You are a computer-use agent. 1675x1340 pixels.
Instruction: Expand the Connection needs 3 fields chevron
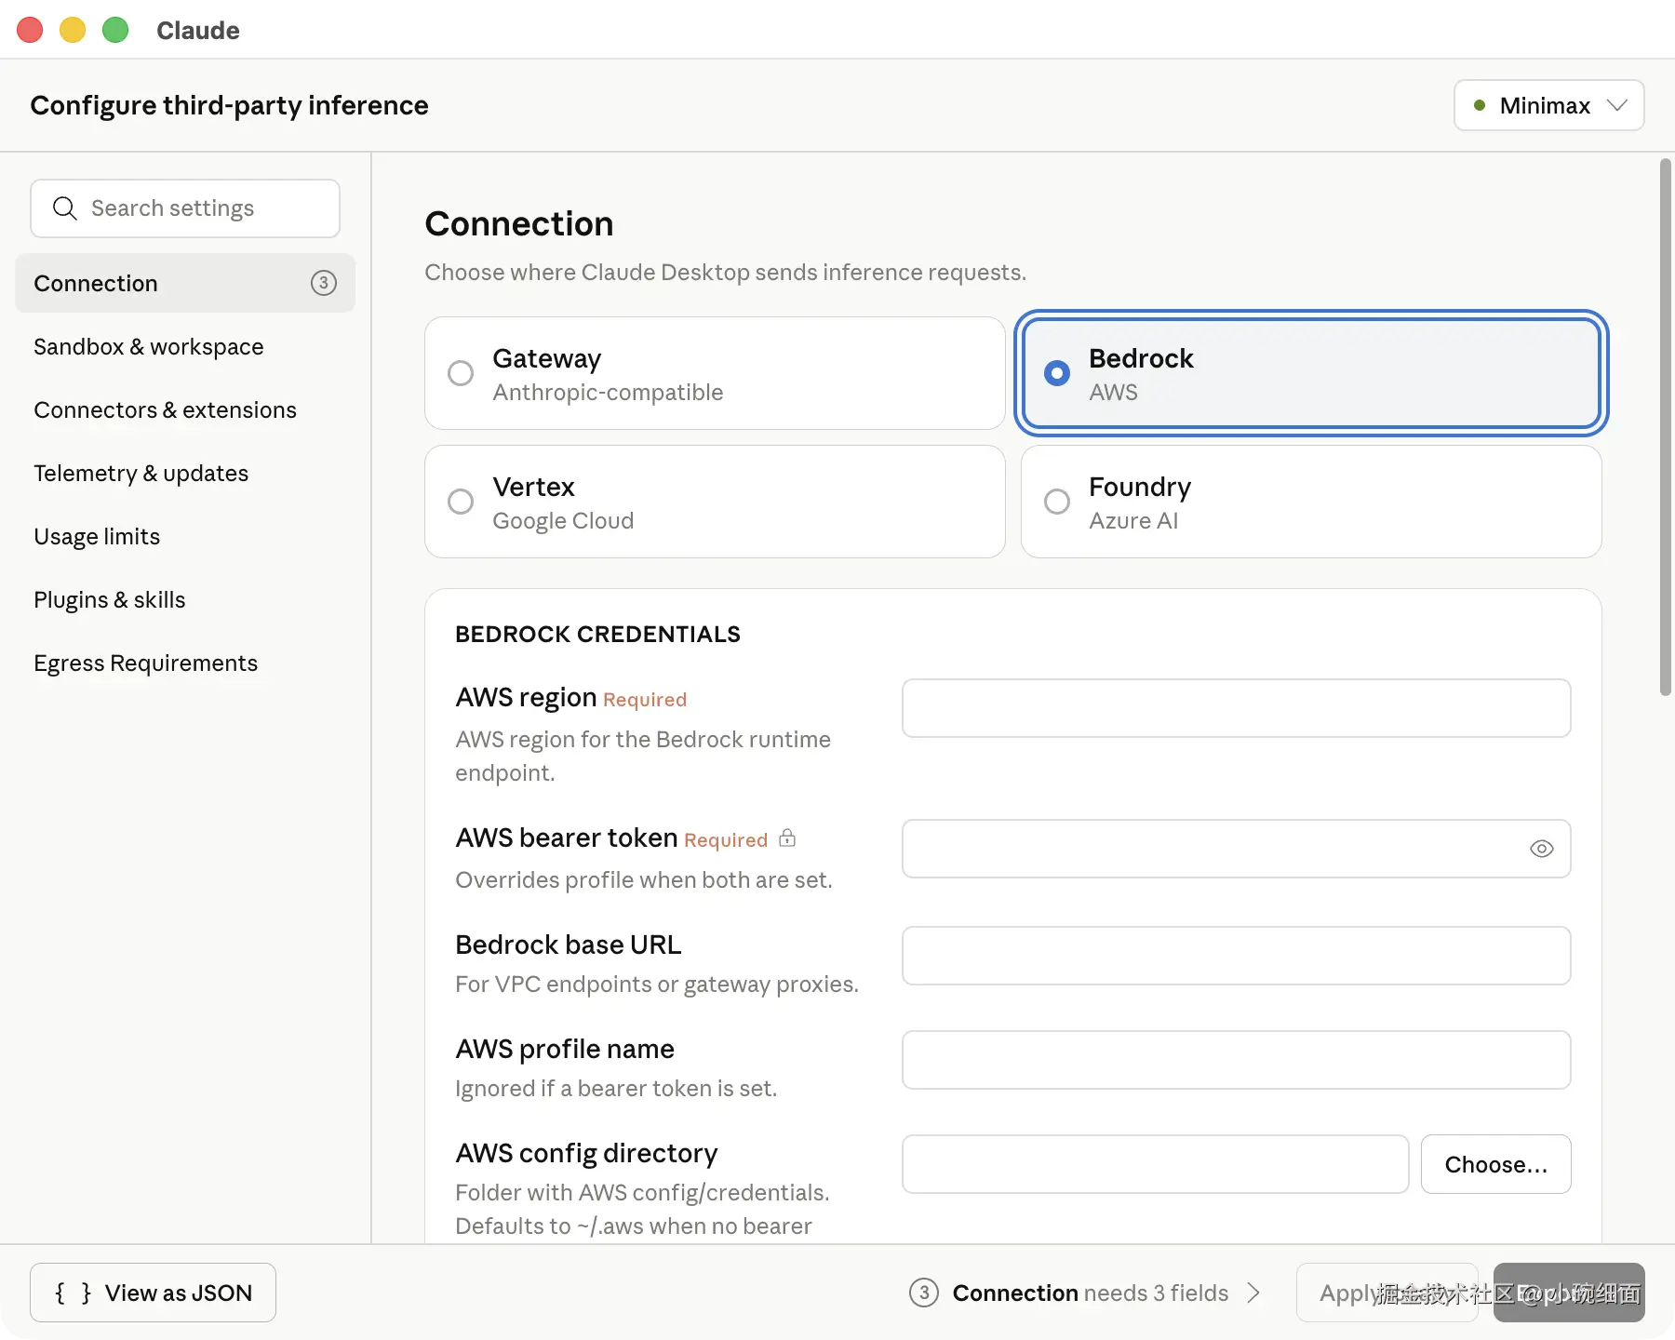(1253, 1293)
